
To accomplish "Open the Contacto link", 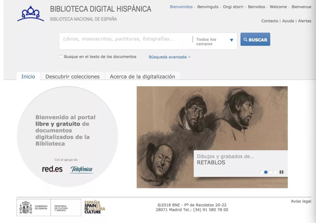I will click(270, 21).
